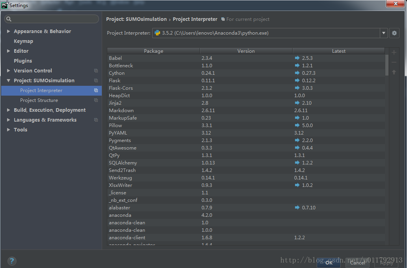Open the Keymap settings page
This screenshot has height=268, width=407.
(23, 41)
